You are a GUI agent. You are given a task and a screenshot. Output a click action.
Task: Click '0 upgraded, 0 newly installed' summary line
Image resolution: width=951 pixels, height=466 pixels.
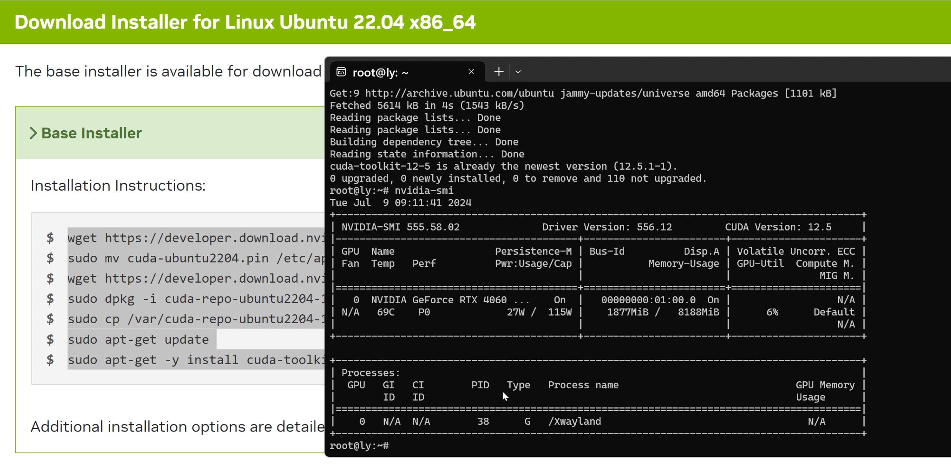pos(518,178)
